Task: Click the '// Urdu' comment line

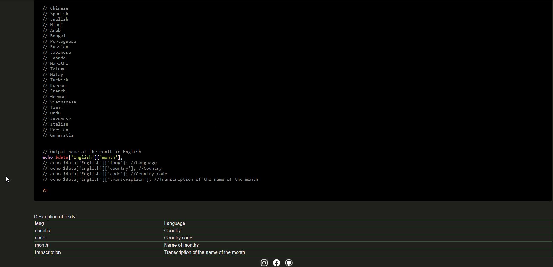Action: tap(51, 113)
